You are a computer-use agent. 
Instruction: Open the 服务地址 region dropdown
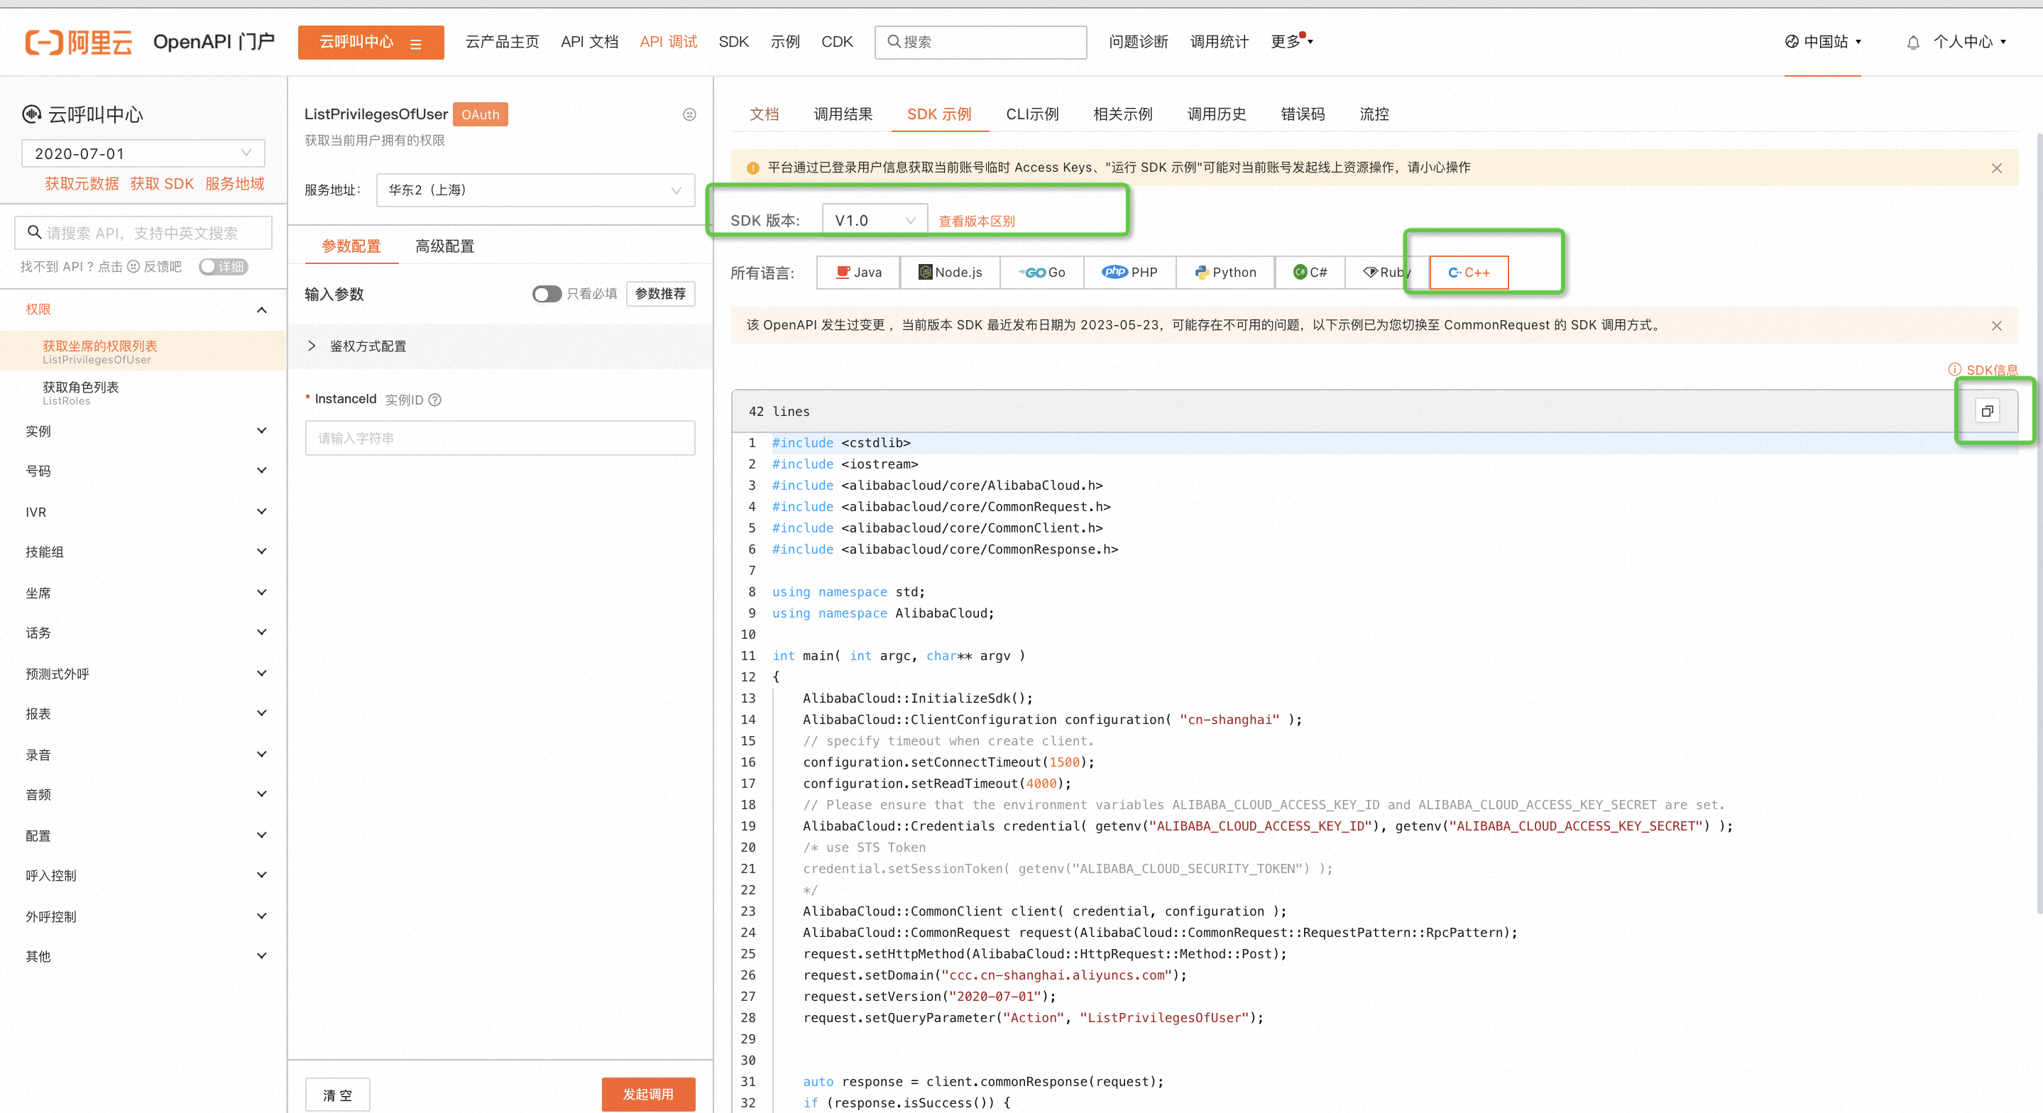535,190
